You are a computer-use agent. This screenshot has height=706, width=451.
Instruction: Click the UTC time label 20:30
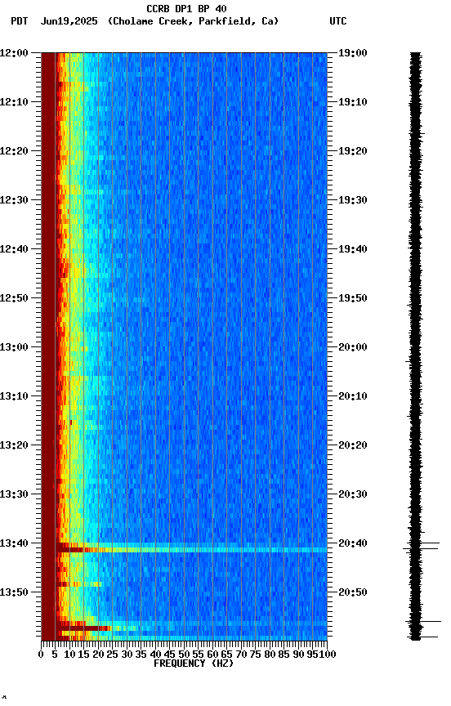pos(353,494)
